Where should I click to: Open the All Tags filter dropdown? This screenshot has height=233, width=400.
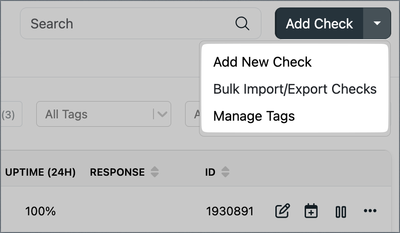[x=98, y=114]
